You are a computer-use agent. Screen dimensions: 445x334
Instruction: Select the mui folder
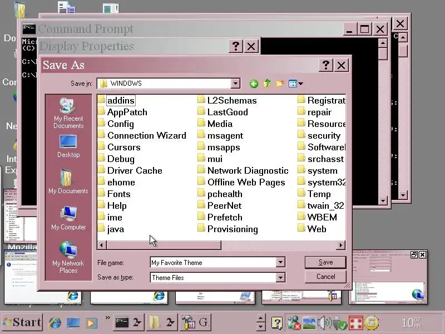[x=210, y=159]
